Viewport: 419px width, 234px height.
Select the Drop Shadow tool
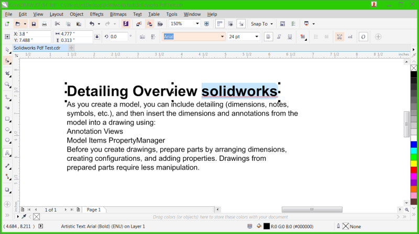pyautogui.click(x=7, y=190)
